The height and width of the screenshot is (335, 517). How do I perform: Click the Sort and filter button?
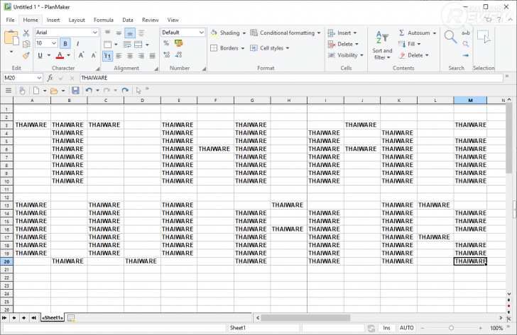382,45
